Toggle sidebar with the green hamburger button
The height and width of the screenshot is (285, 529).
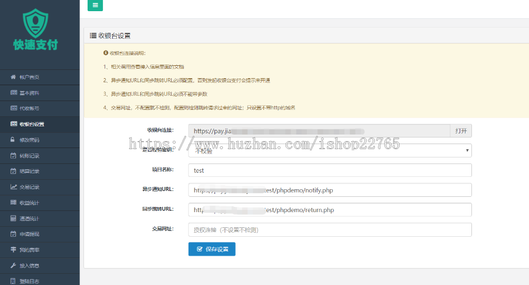pos(95,5)
